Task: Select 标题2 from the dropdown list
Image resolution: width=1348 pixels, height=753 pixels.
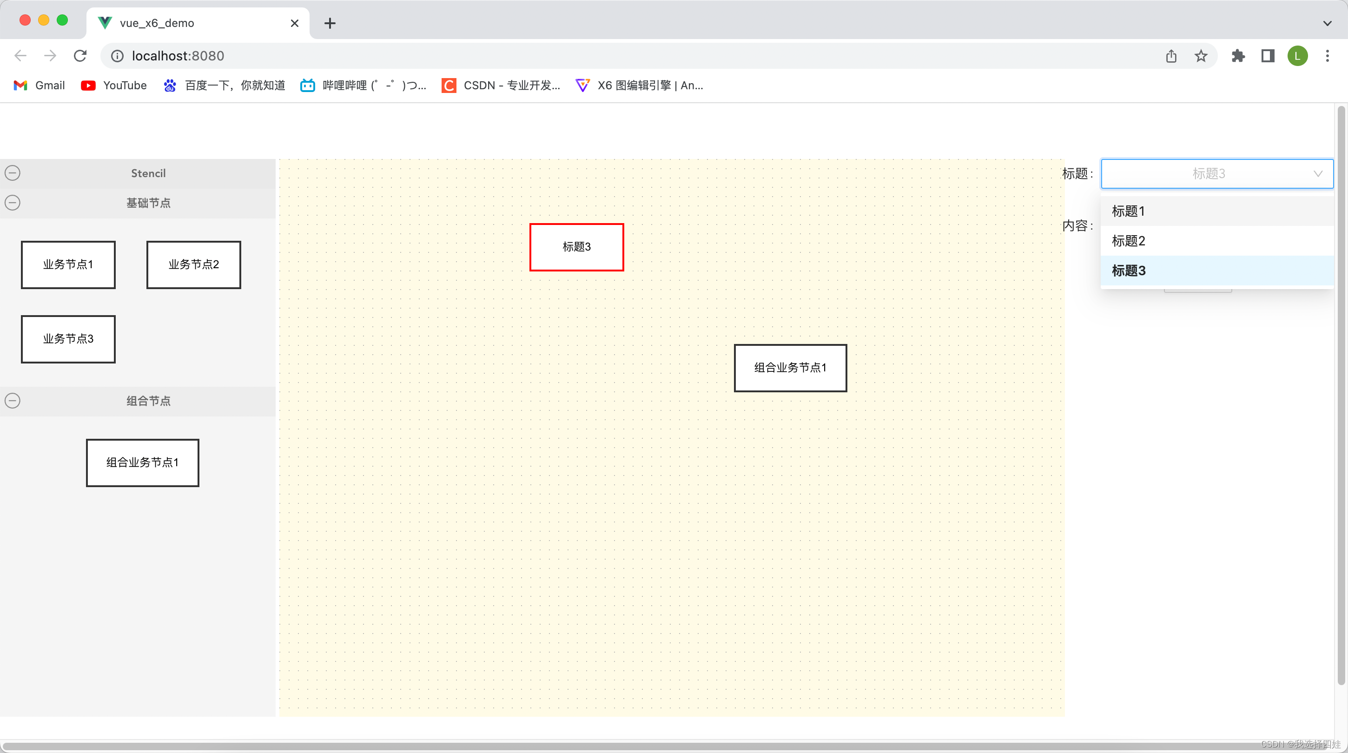Action: coord(1128,241)
